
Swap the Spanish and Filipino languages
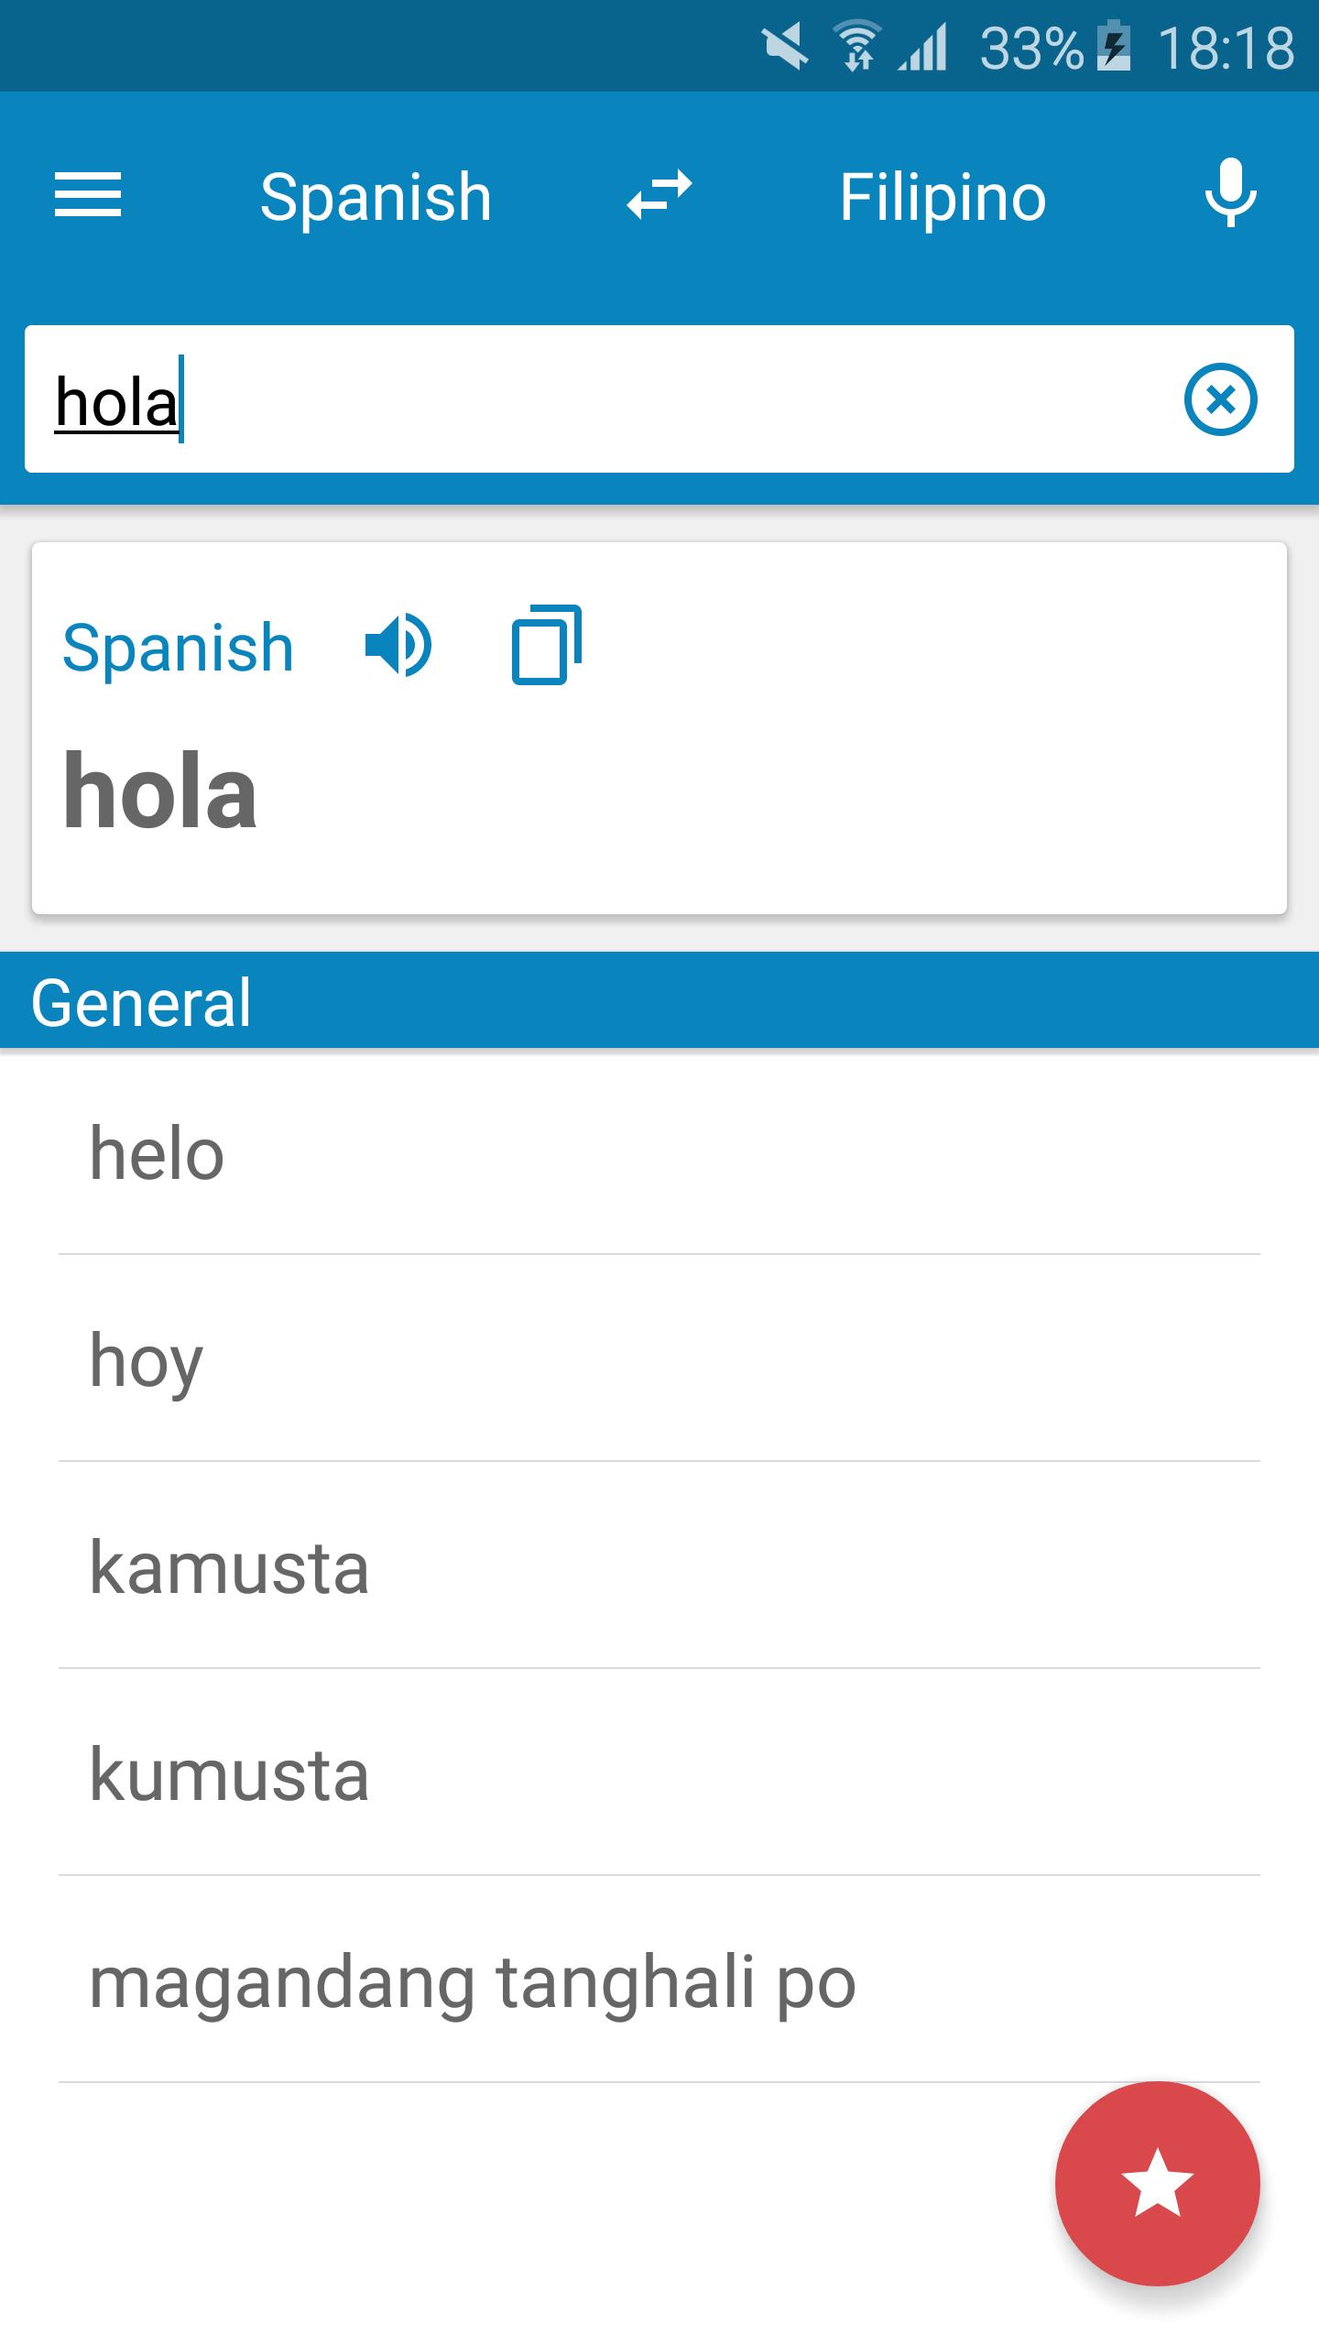click(659, 195)
